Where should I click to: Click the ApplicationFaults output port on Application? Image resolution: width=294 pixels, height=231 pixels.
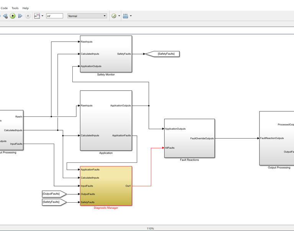coord(121,136)
